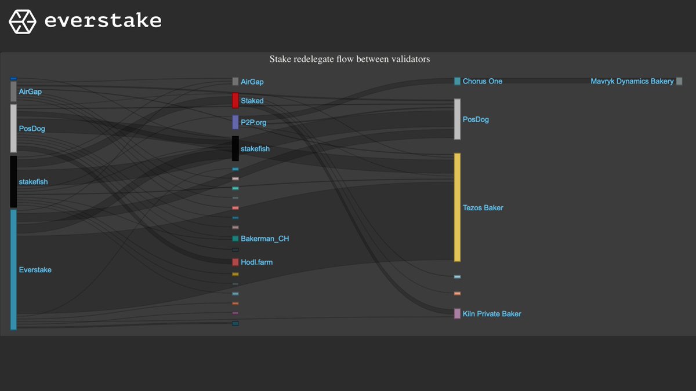Click the chart title 'Stake redelegate flow between validators'

pos(350,59)
